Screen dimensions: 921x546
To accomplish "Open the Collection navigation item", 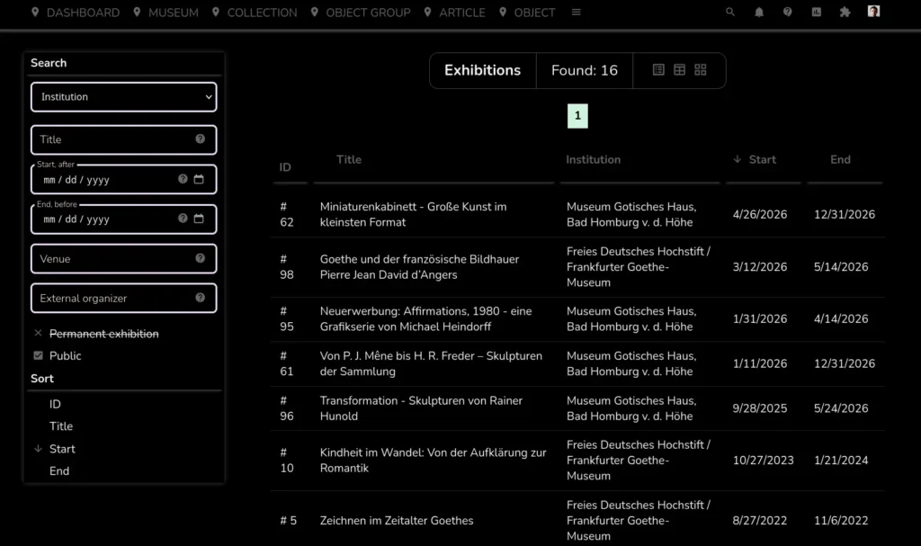I will [x=255, y=13].
